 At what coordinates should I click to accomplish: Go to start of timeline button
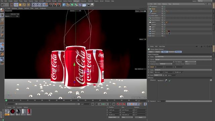point(93,104)
